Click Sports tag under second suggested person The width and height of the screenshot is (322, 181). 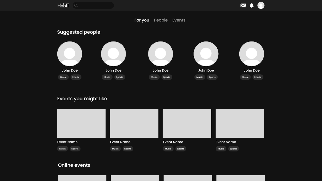(x=119, y=77)
